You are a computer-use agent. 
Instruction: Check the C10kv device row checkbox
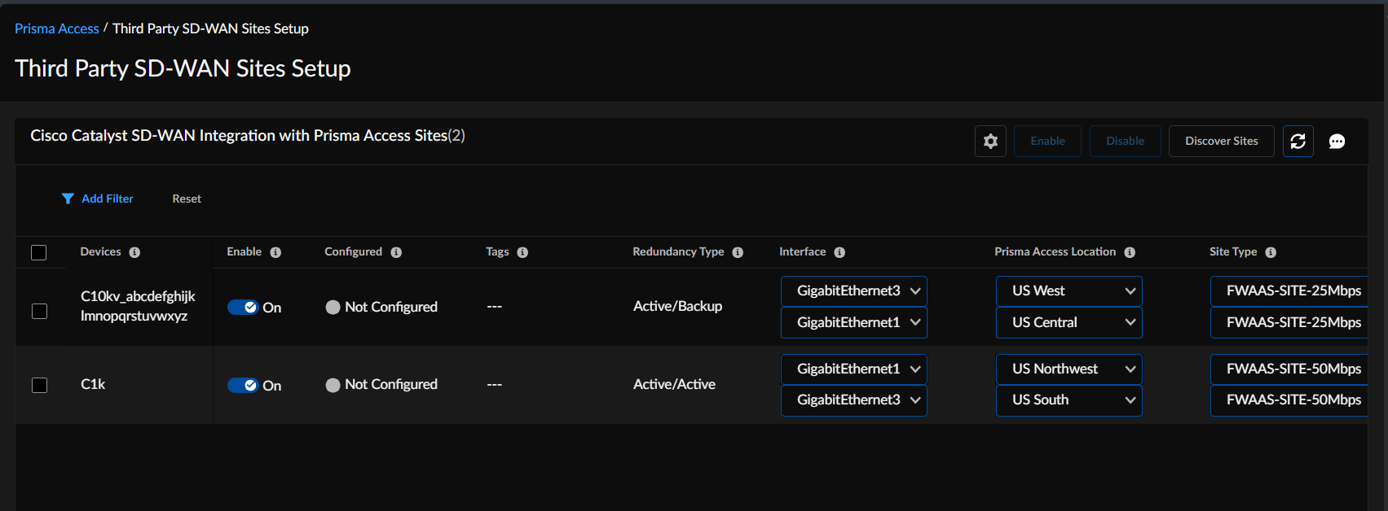point(39,311)
